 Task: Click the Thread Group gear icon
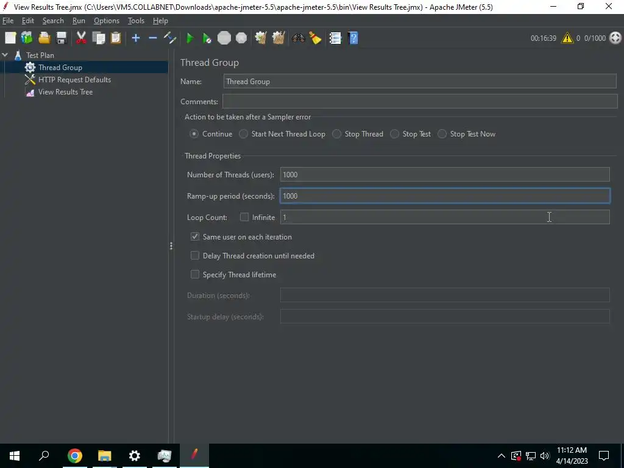click(30, 67)
